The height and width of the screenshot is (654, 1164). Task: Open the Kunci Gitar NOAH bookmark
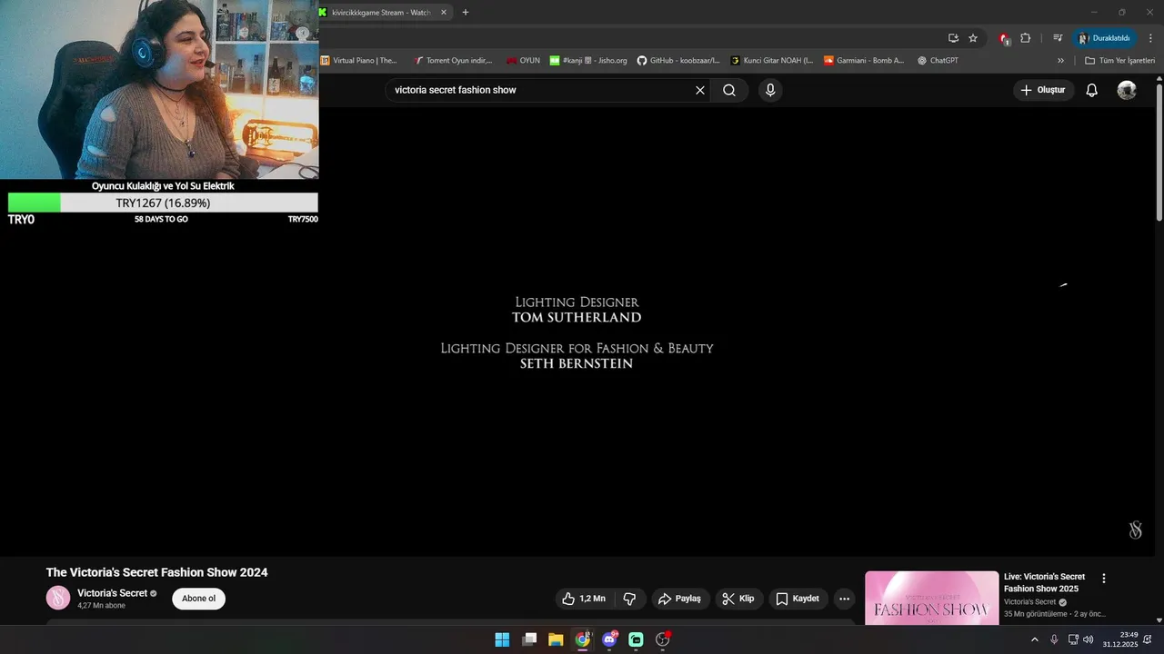point(772,61)
